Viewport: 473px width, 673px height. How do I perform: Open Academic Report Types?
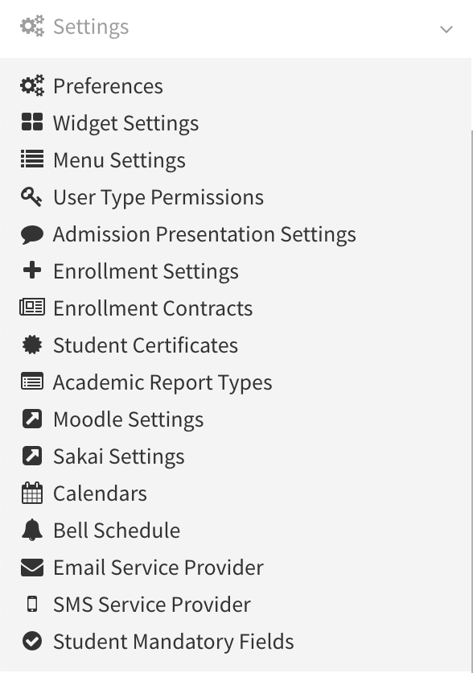(x=162, y=382)
